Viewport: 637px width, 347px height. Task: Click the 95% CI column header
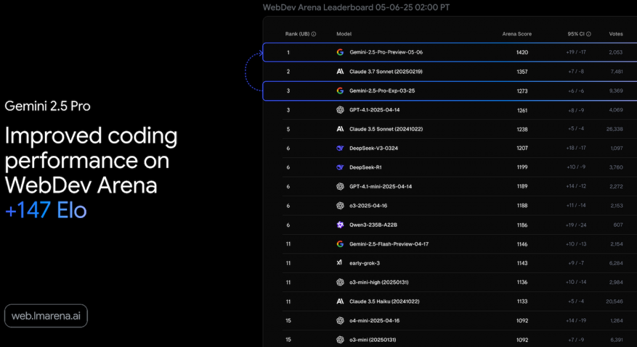pos(576,34)
